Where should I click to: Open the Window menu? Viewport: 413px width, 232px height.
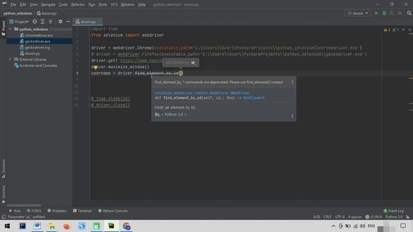tap(128, 5)
